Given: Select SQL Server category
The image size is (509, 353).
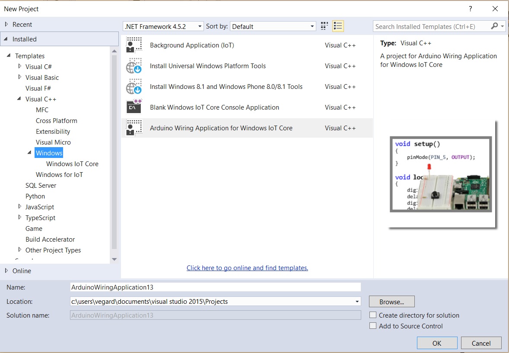Looking at the screenshot, I should click(41, 186).
